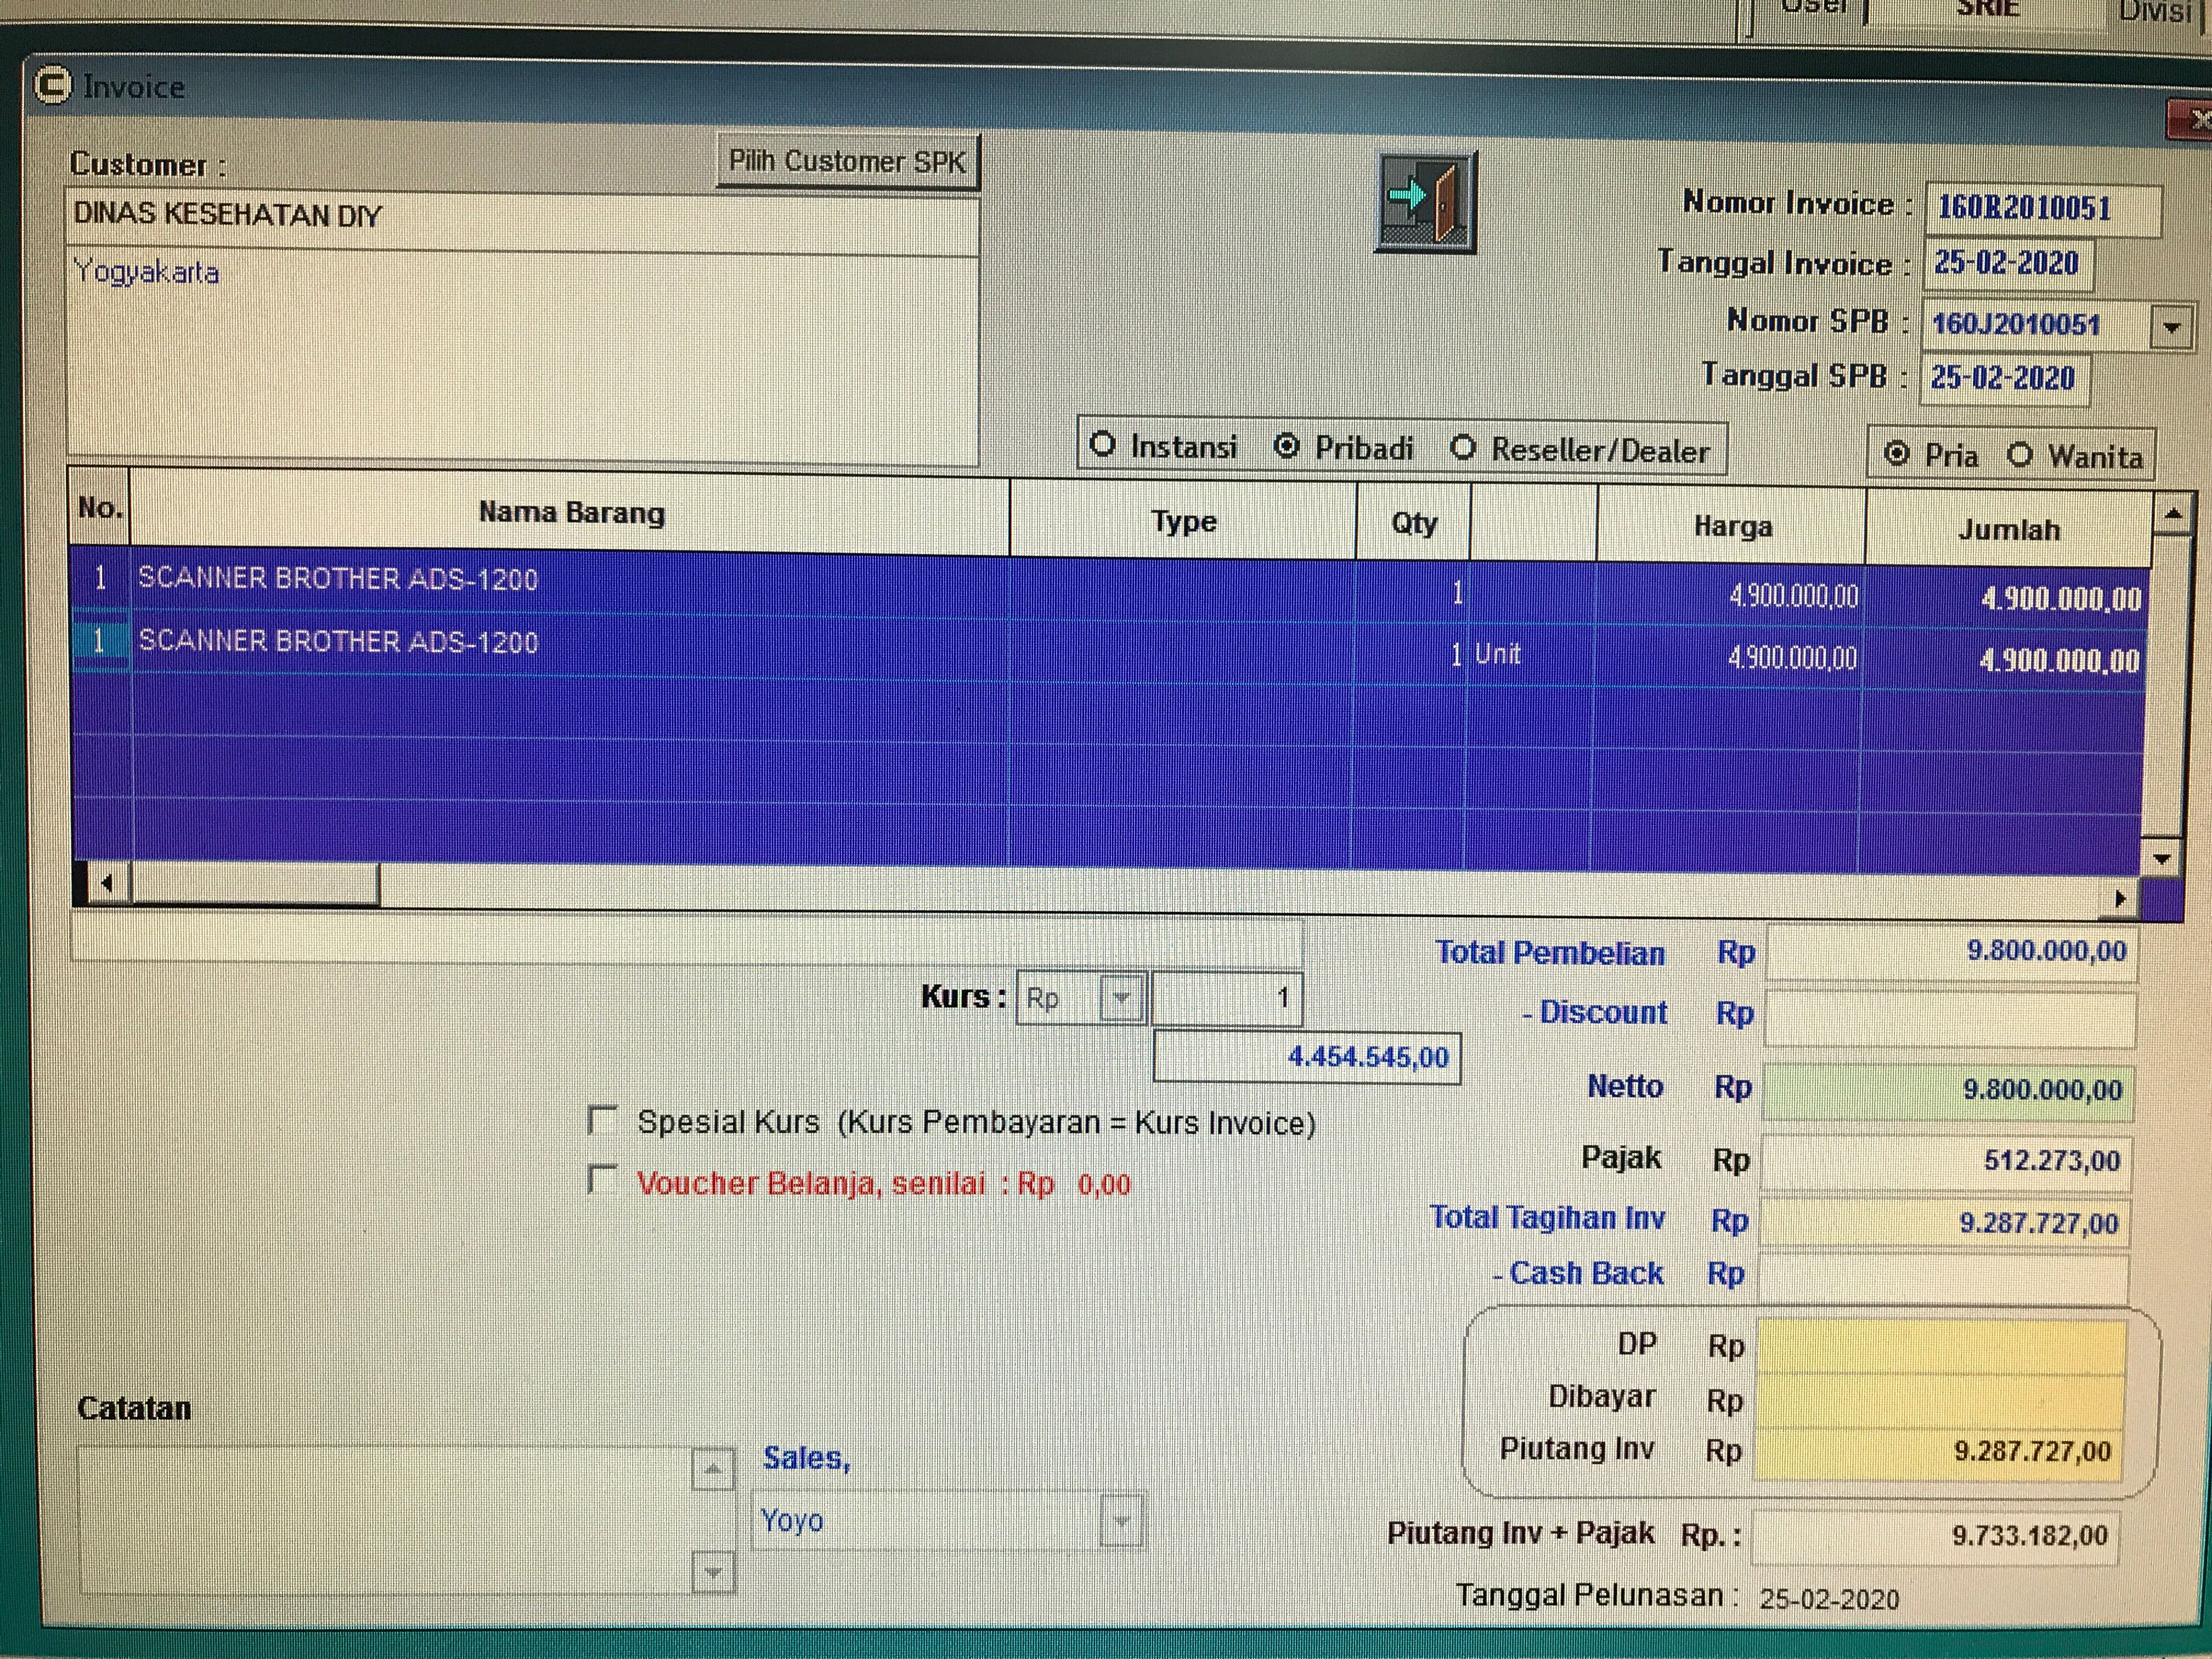Click Catatan box scroll up arrow
This screenshot has height=1659, width=2212.
pyautogui.click(x=712, y=1469)
